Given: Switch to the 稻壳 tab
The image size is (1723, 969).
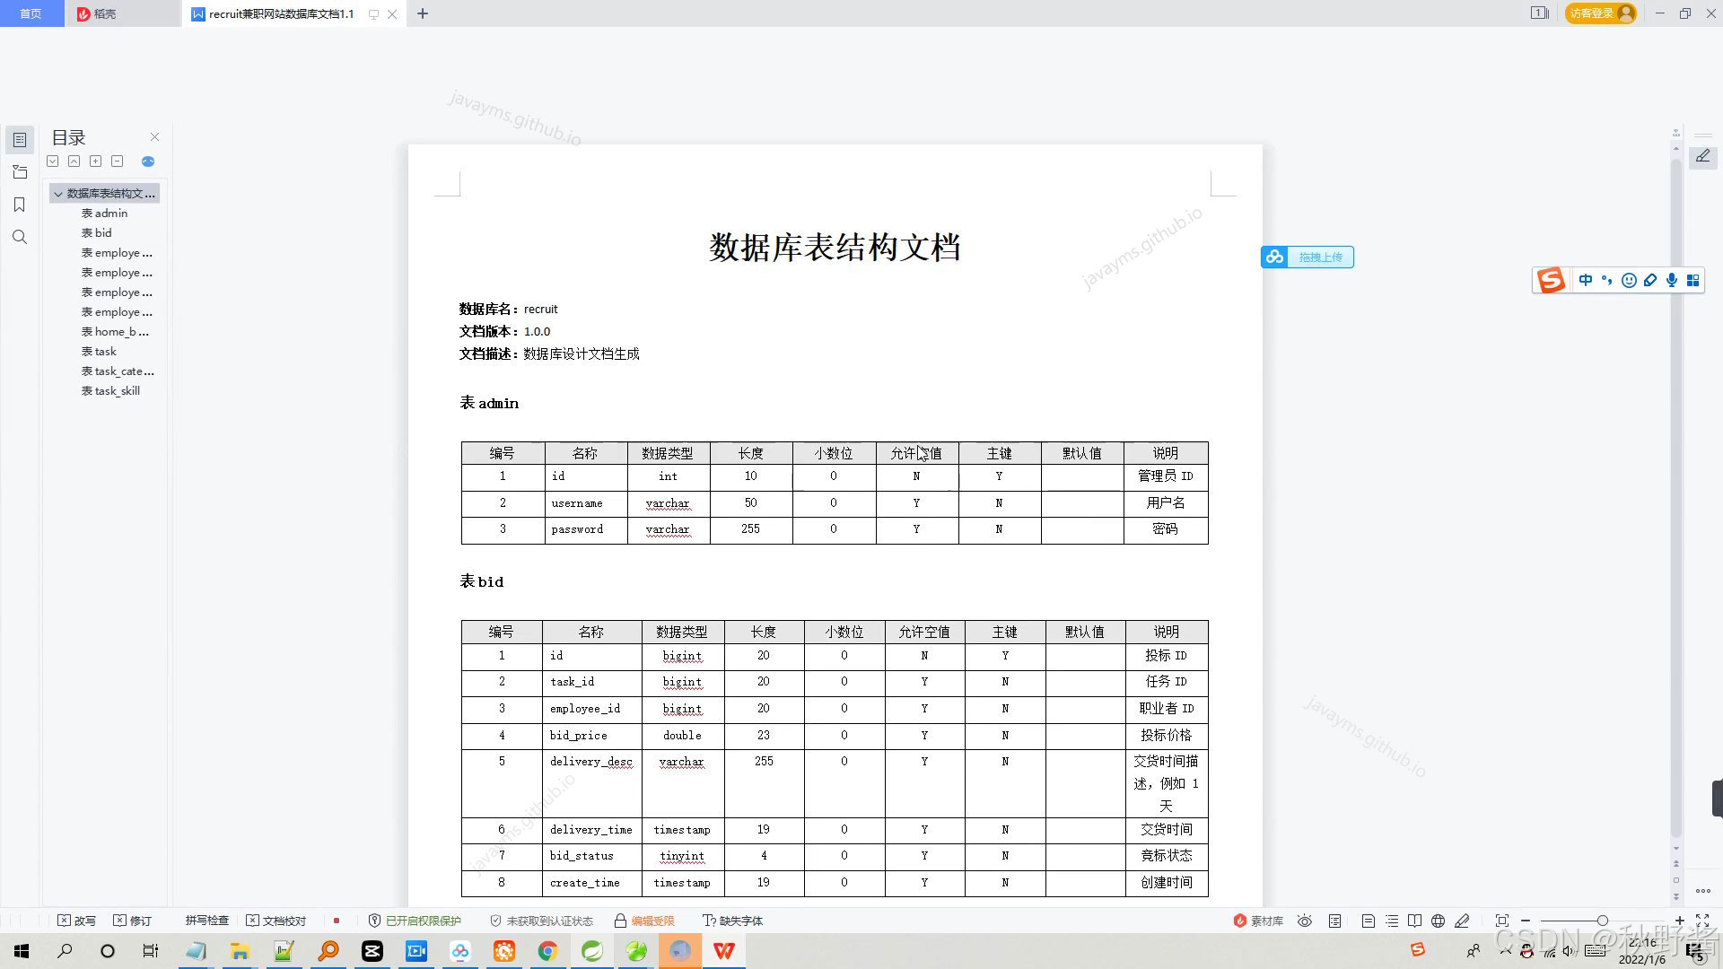Looking at the screenshot, I should point(97,13).
